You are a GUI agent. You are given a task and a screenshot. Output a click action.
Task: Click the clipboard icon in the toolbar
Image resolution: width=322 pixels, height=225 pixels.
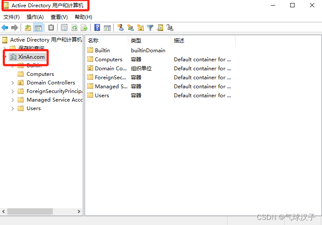pyautogui.click(x=51, y=27)
